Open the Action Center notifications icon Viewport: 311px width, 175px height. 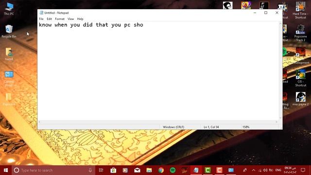tap(303, 170)
